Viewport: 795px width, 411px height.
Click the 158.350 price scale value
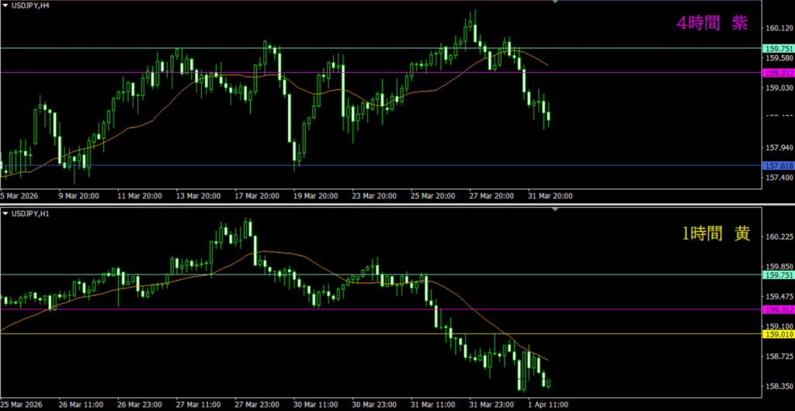point(778,386)
